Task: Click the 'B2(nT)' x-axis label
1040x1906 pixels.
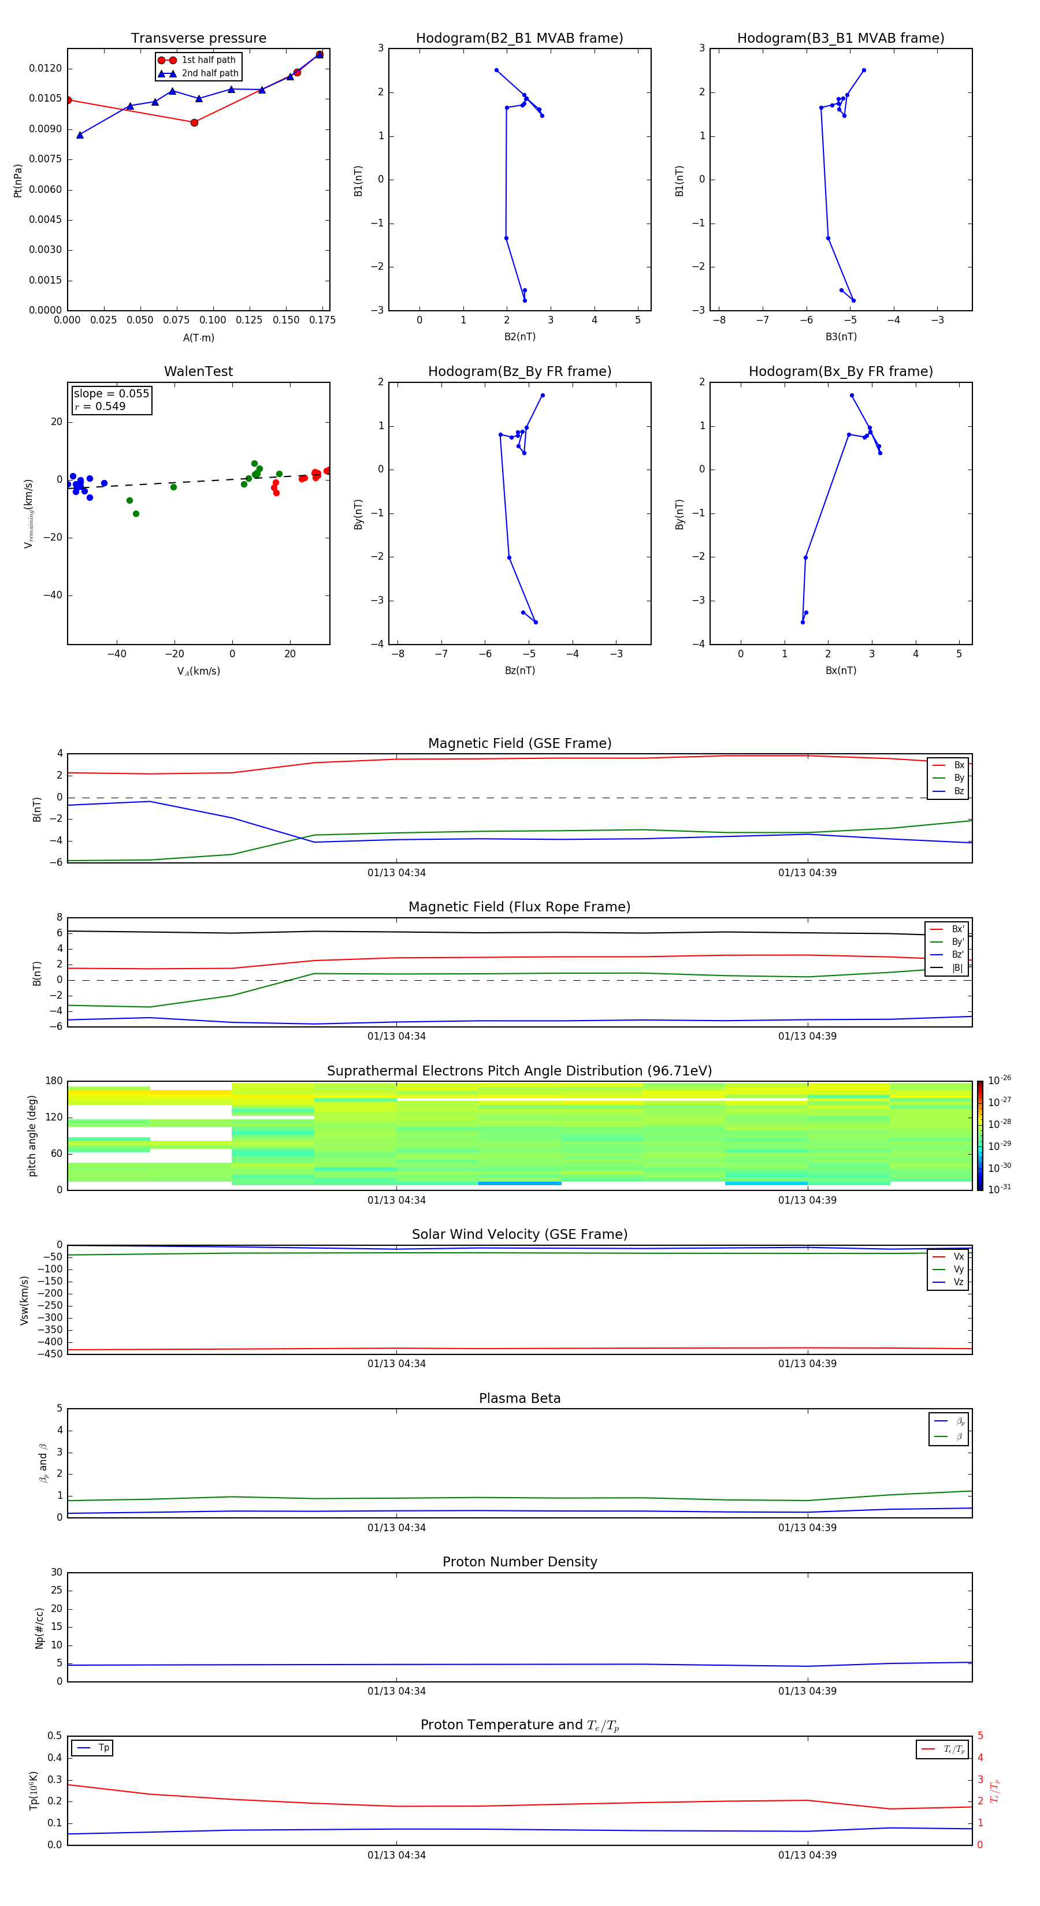Action: 519,337
